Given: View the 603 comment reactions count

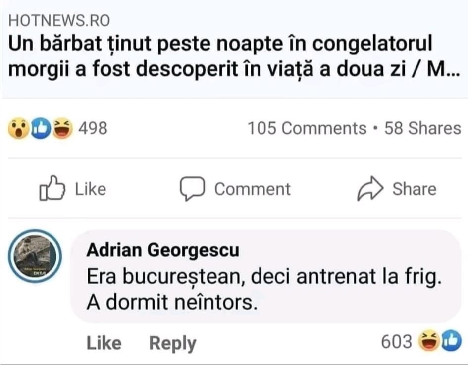Looking at the screenshot, I should point(396,341).
